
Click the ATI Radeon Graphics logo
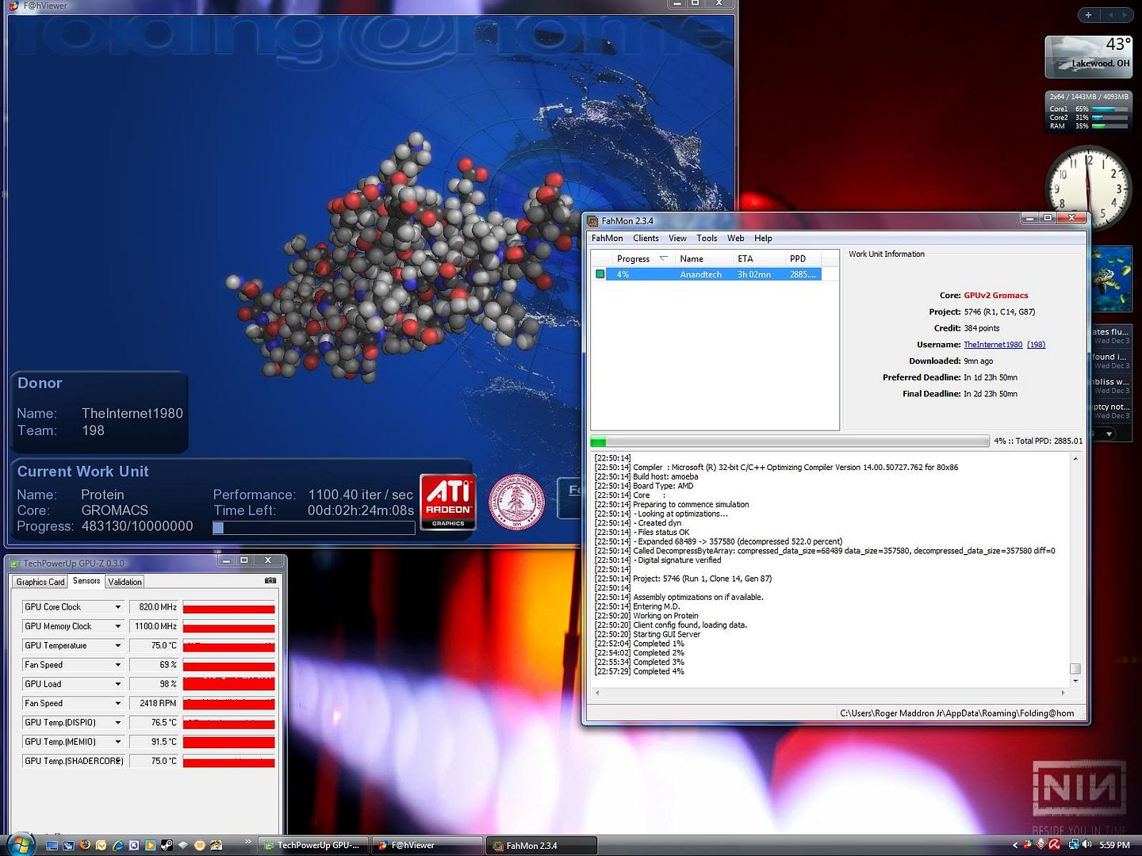[448, 502]
